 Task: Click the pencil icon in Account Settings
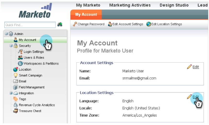click(x=189, y=67)
